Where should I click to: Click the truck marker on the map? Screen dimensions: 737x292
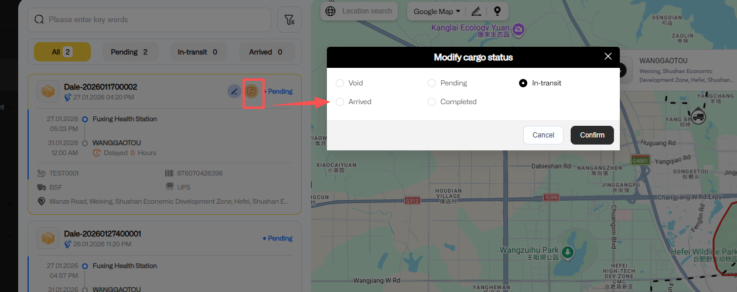coord(698,116)
